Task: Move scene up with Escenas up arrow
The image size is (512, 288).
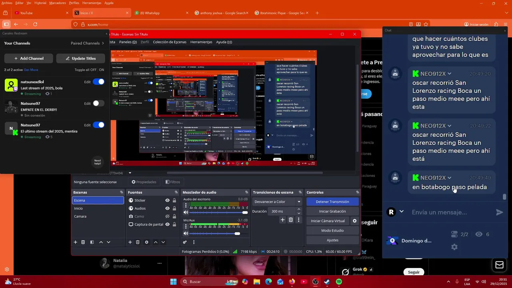Action: tap(101, 242)
